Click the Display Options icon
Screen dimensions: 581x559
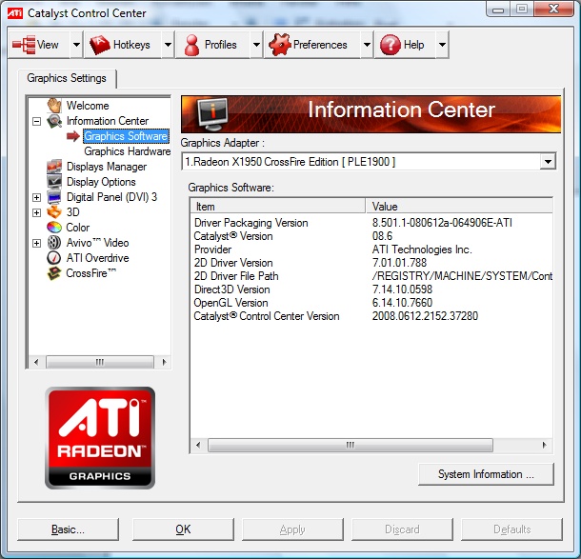click(54, 182)
